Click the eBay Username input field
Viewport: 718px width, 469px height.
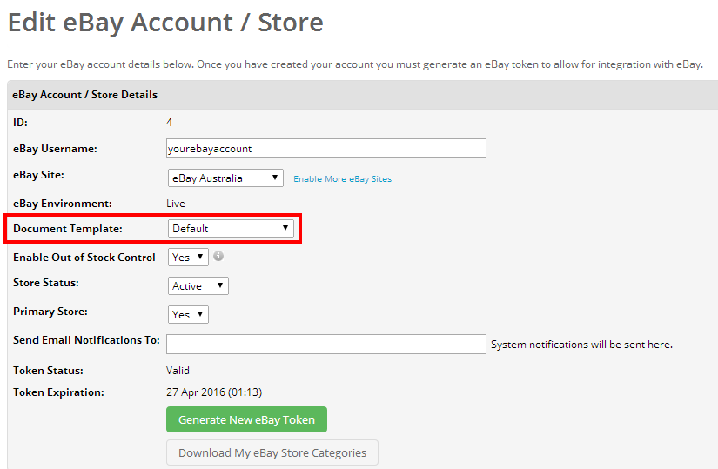(x=326, y=149)
